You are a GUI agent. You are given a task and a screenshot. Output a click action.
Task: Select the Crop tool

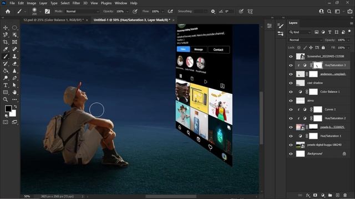pos(6,42)
